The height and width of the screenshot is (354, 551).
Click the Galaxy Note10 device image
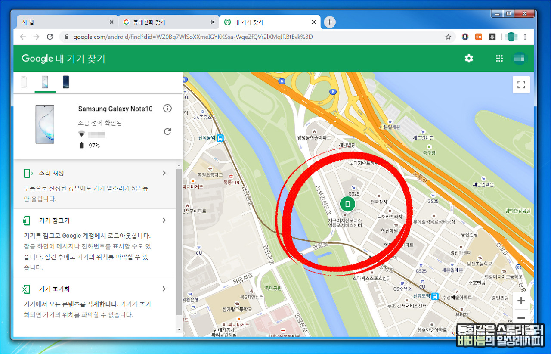click(x=44, y=124)
